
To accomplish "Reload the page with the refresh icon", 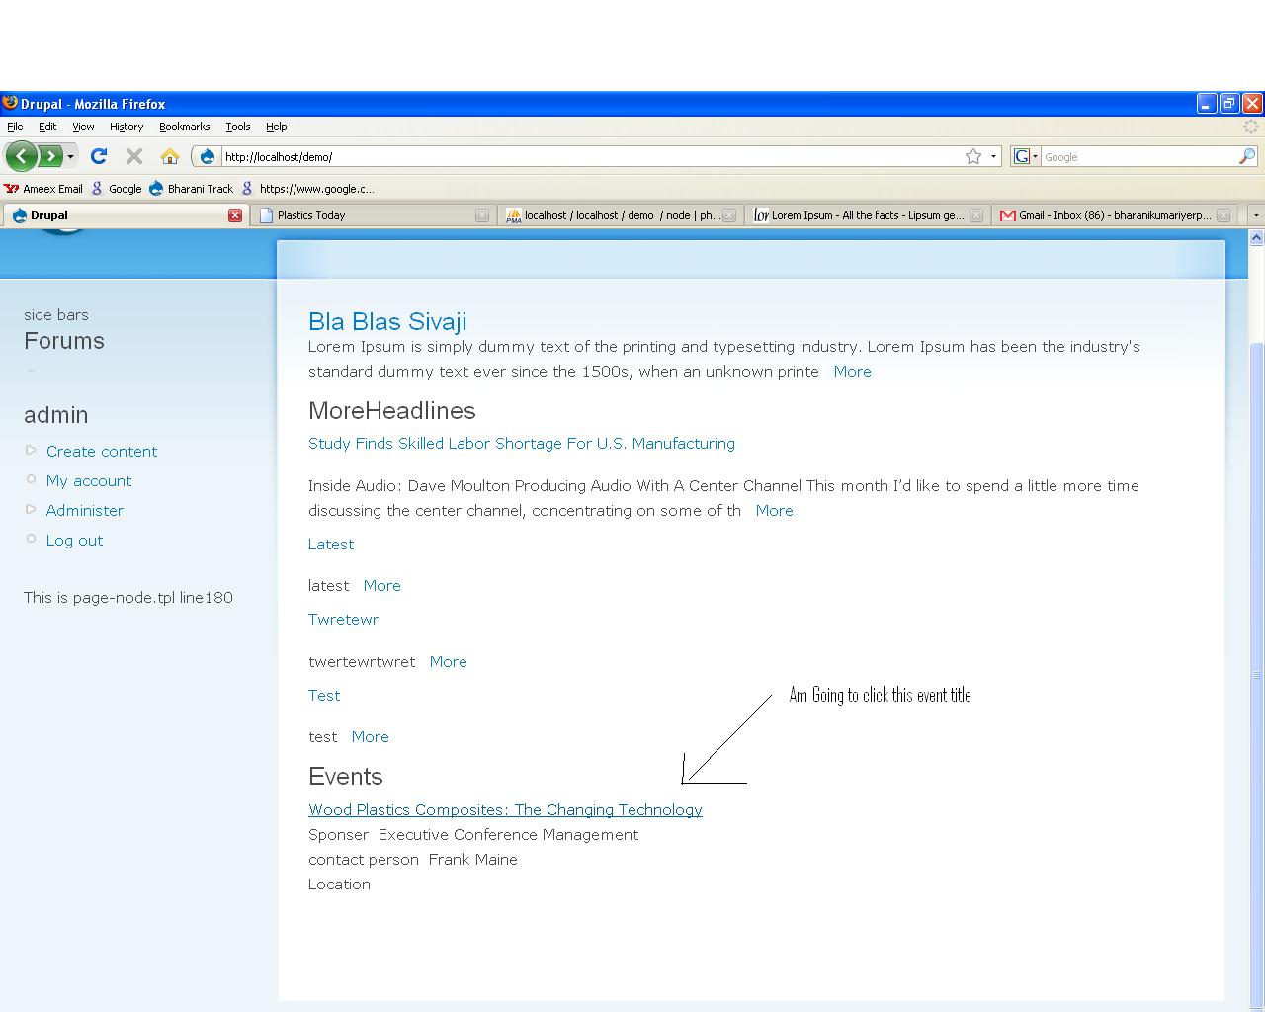I will click(98, 156).
